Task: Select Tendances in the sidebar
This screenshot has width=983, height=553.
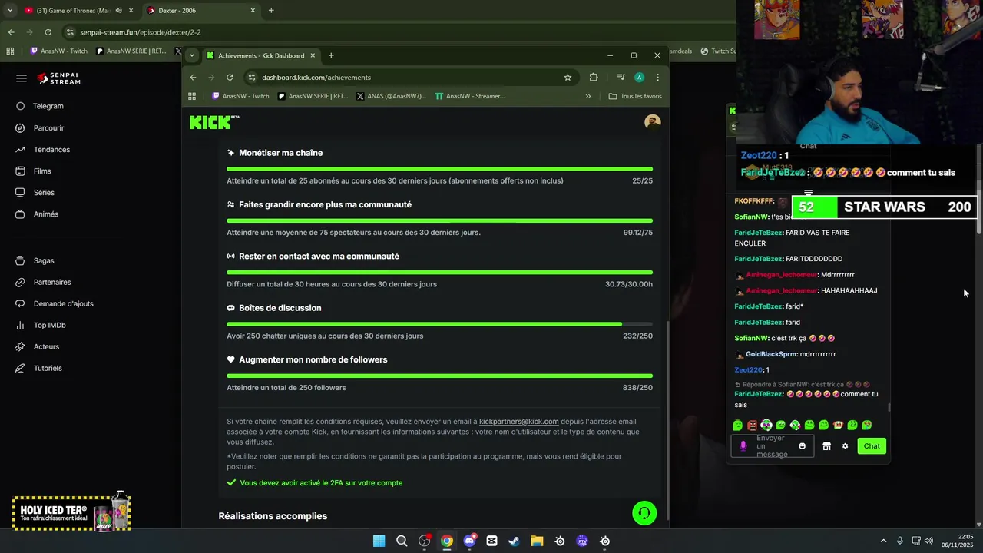Action: click(x=51, y=150)
